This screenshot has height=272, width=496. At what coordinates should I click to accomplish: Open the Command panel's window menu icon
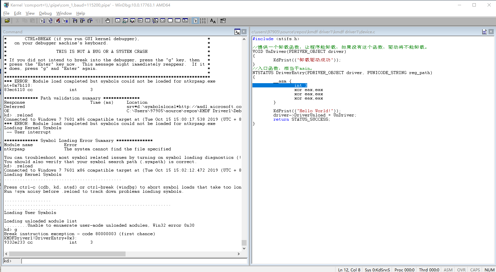[237, 32]
